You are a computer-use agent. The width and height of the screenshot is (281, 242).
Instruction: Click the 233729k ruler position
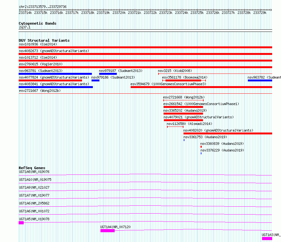point(260,13)
